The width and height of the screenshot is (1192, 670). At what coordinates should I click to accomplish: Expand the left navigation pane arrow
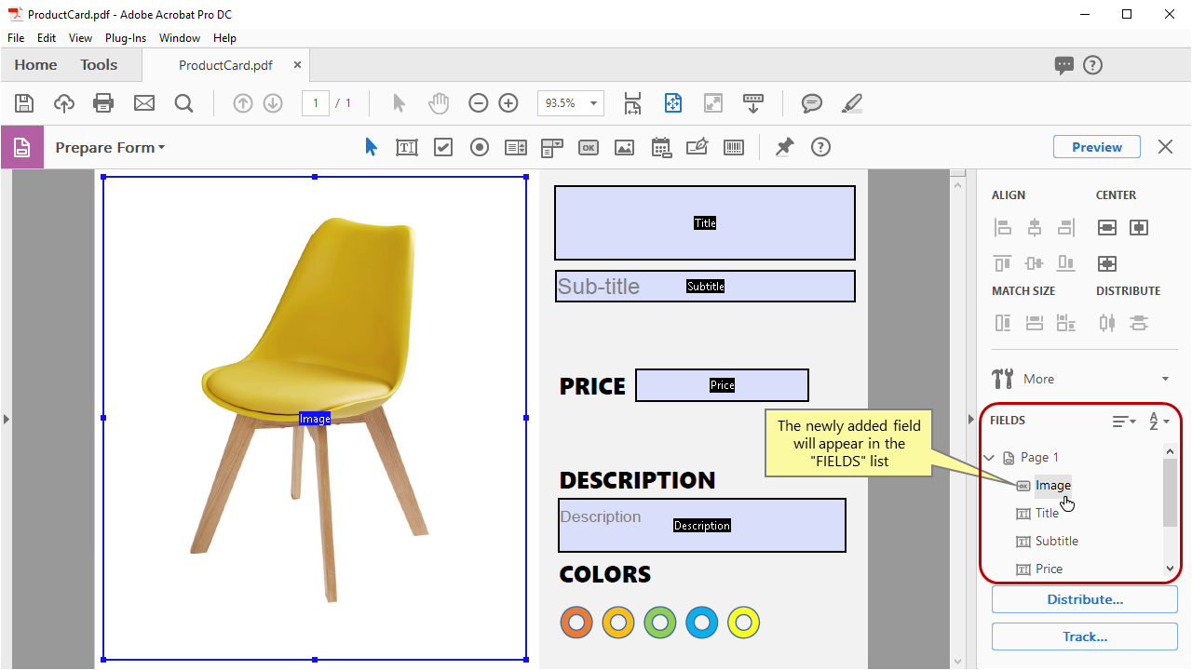6,420
